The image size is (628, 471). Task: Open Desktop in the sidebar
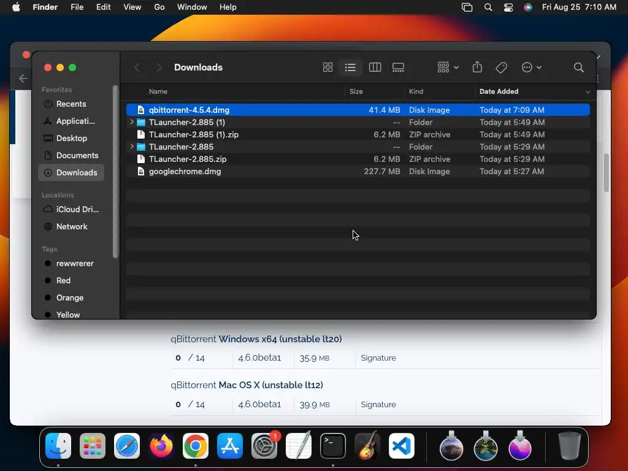(x=71, y=138)
